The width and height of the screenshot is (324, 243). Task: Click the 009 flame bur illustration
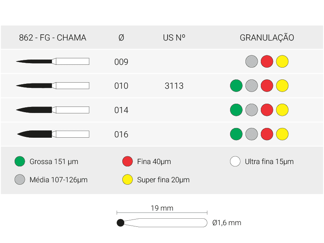(53, 62)
